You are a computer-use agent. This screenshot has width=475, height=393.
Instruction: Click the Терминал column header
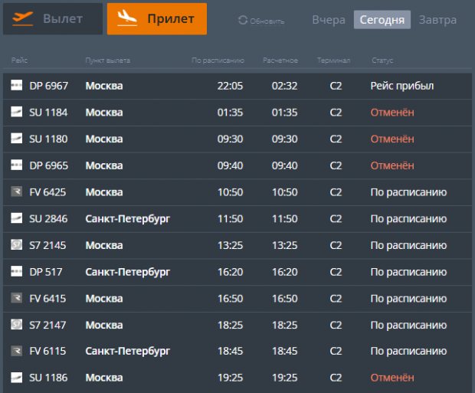(x=333, y=61)
